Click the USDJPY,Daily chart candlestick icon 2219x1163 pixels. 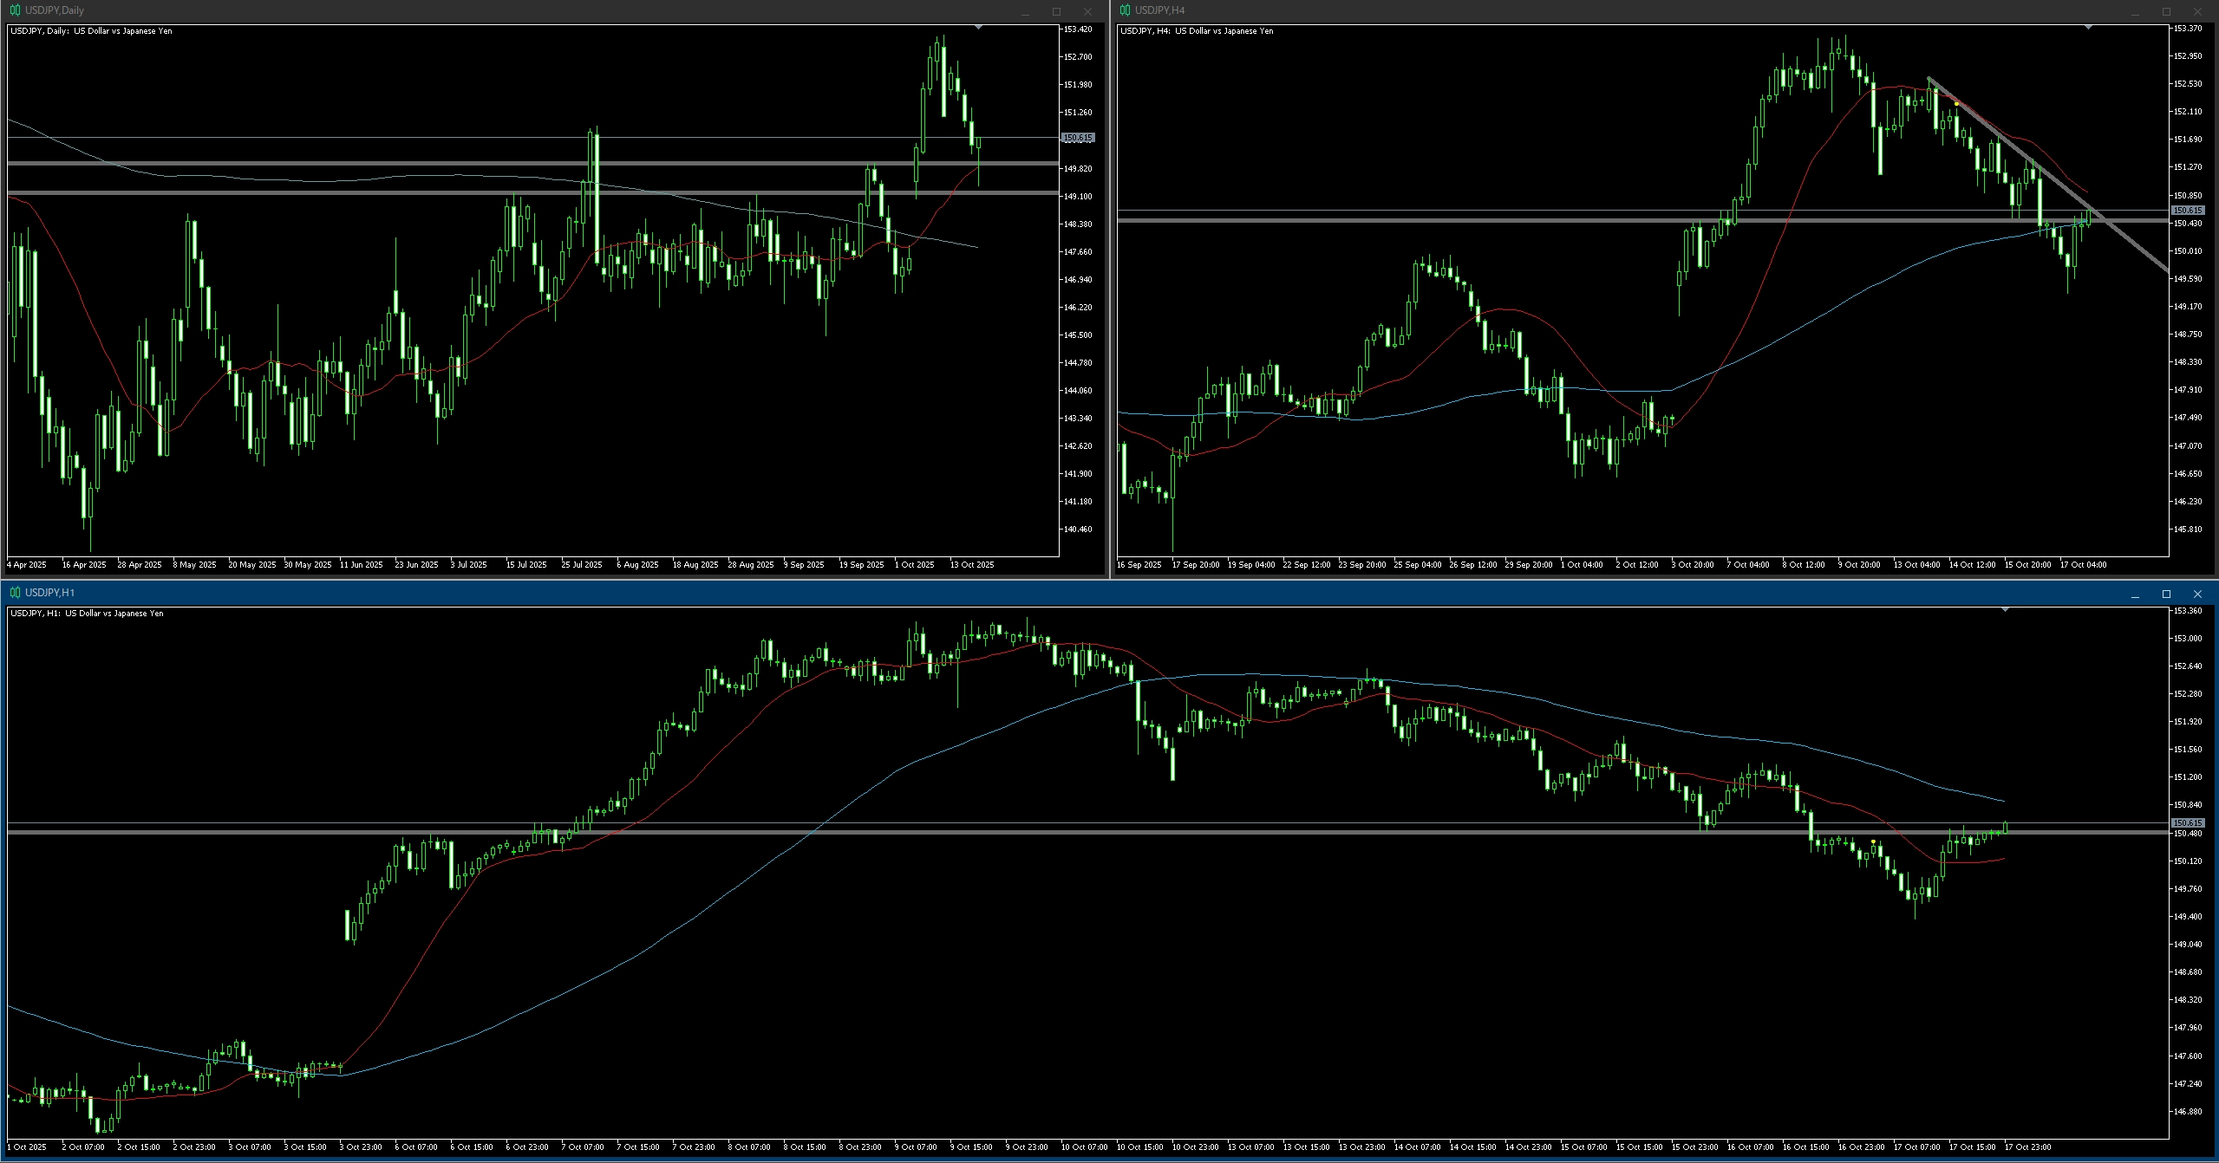pyautogui.click(x=15, y=10)
